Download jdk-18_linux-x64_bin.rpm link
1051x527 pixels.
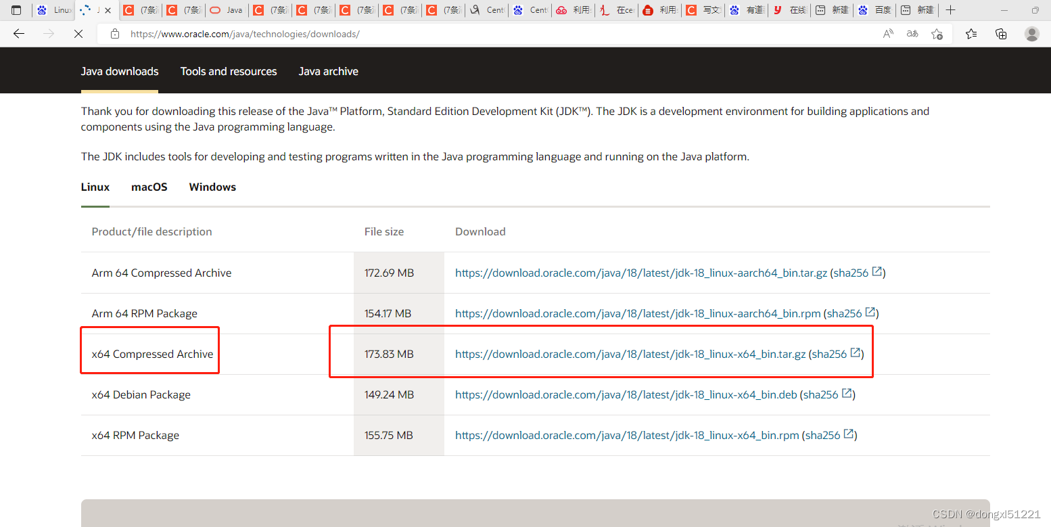click(x=627, y=435)
